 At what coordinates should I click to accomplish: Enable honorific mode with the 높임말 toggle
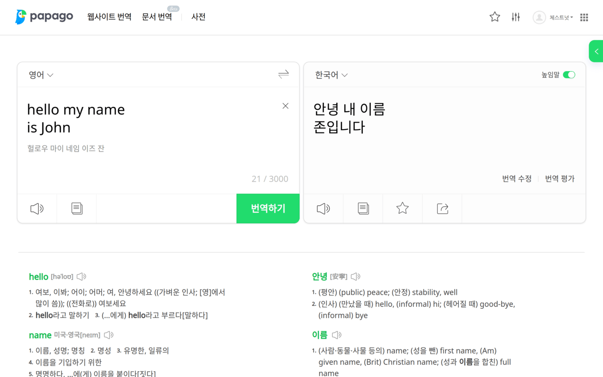[569, 74]
